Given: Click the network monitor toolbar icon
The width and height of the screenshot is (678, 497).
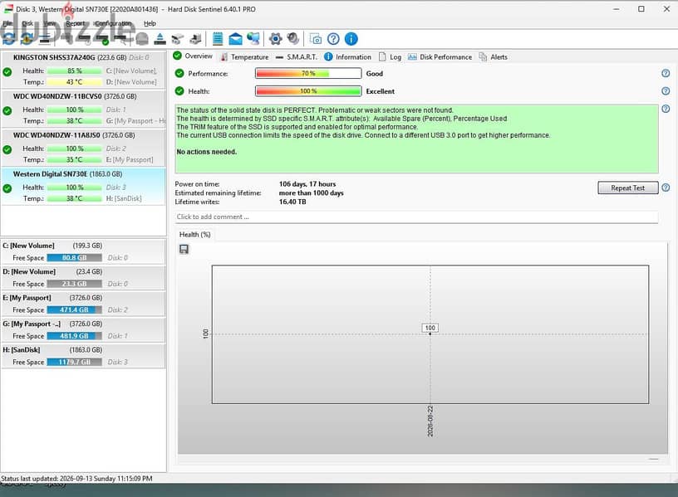Looking at the screenshot, I should (253, 39).
